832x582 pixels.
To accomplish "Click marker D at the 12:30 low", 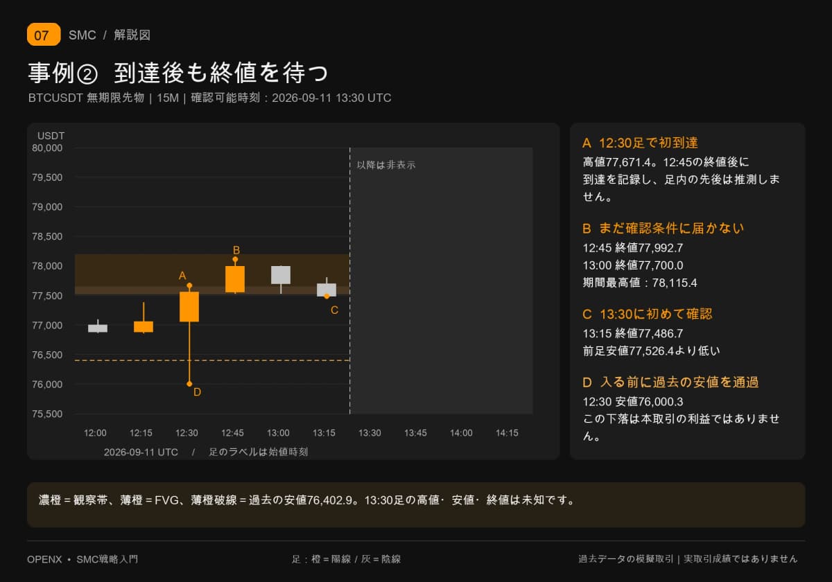I will [197, 391].
